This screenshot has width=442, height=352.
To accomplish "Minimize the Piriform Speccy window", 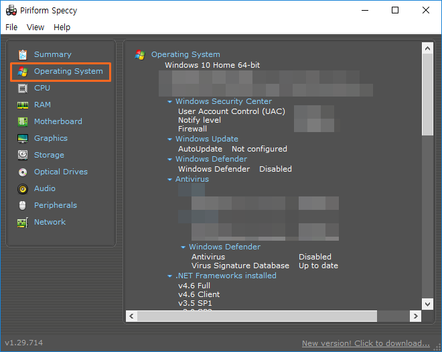I will [x=366, y=11].
